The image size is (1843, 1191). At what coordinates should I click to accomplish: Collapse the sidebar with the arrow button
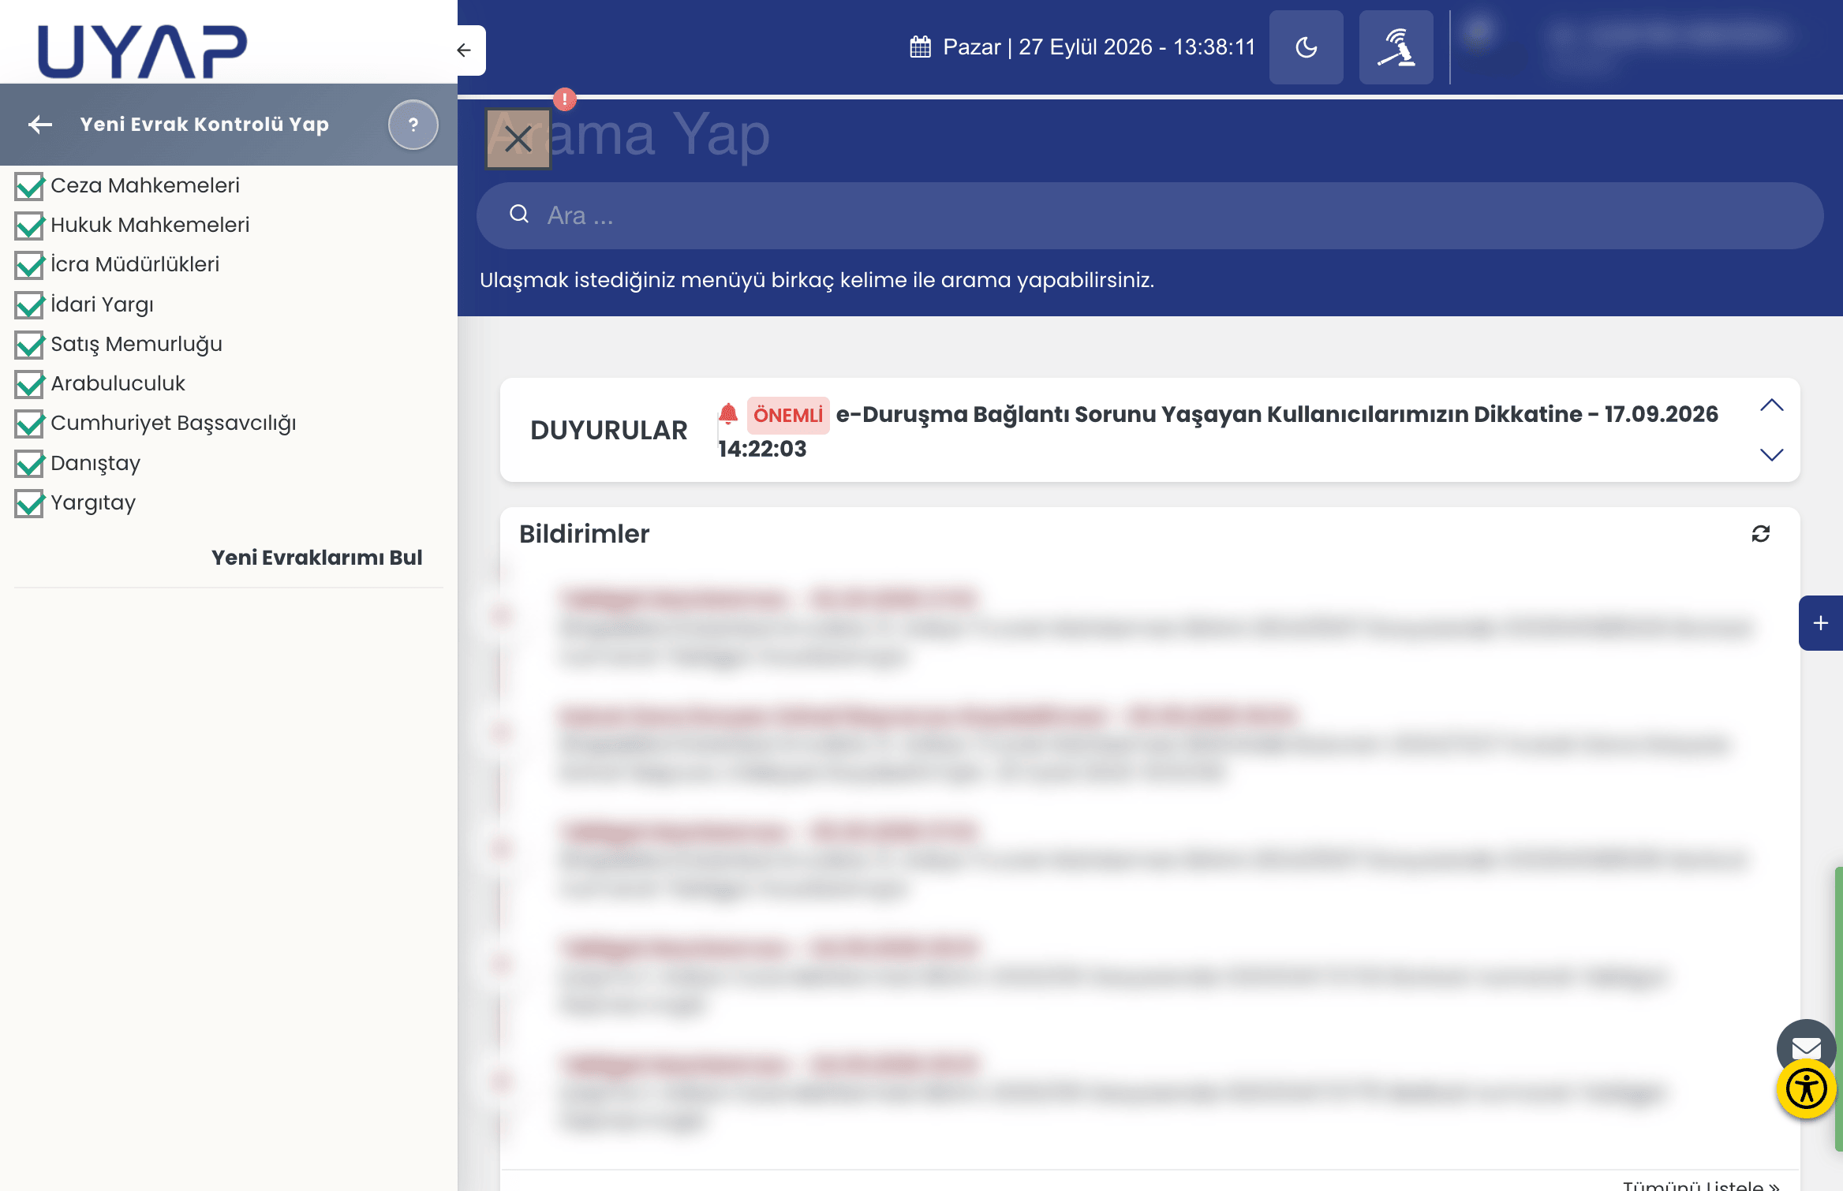tap(465, 50)
